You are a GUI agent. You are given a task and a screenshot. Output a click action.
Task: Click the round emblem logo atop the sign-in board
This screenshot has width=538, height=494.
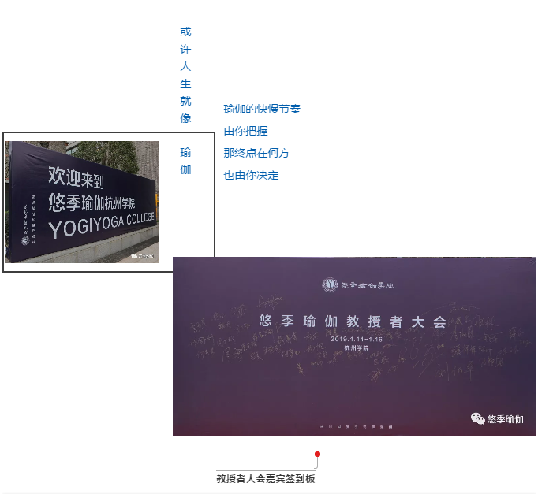click(x=330, y=284)
